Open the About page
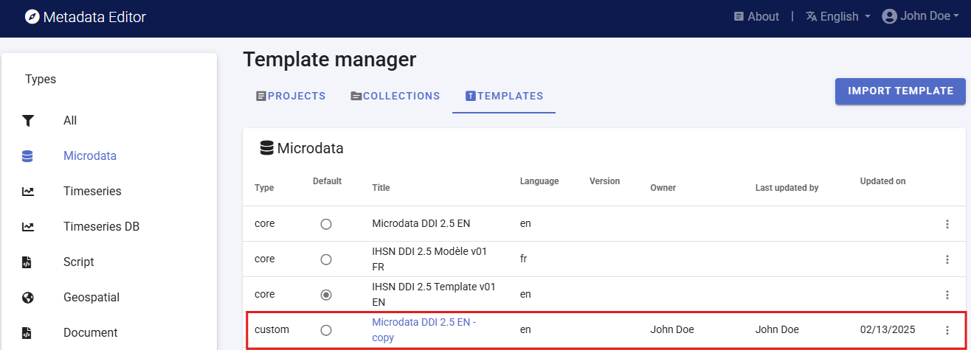 pos(756,16)
